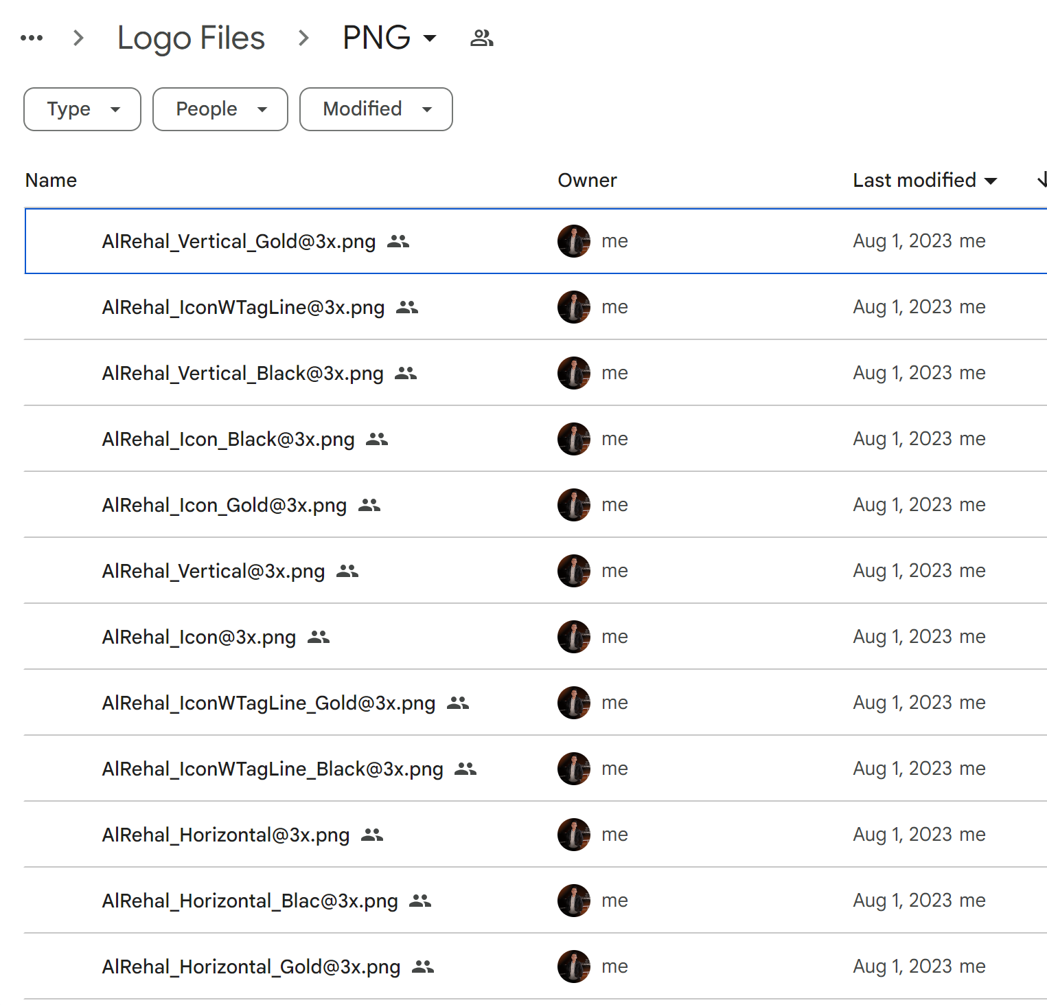Click owner avatar in AlRehal_Horizontal@3x.png row
This screenshot has height=1005, width=1047.
tap(574, 835)
